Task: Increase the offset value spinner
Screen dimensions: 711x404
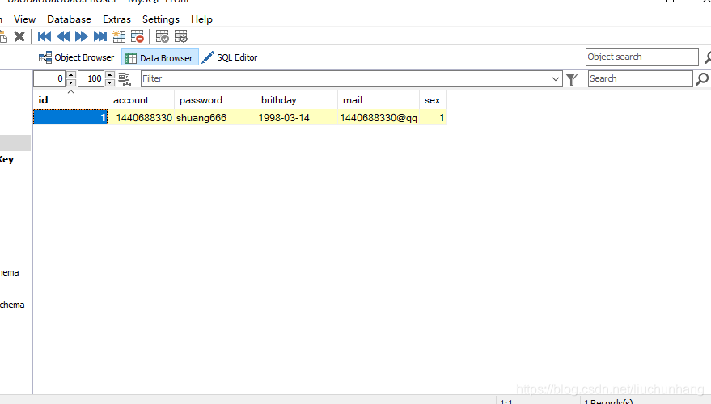Action: (71, 74)
